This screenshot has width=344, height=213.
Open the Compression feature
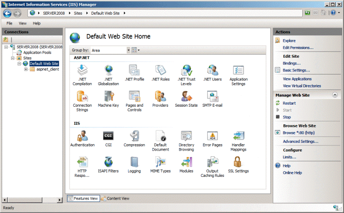[x=135, y=139]
